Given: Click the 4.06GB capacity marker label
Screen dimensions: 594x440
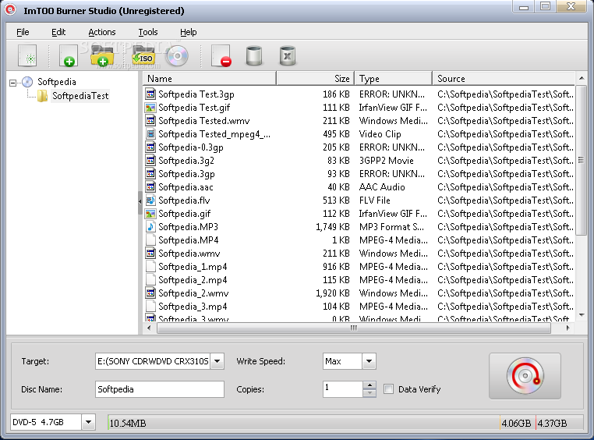Looking at the screenshot, I should (516, 423).
